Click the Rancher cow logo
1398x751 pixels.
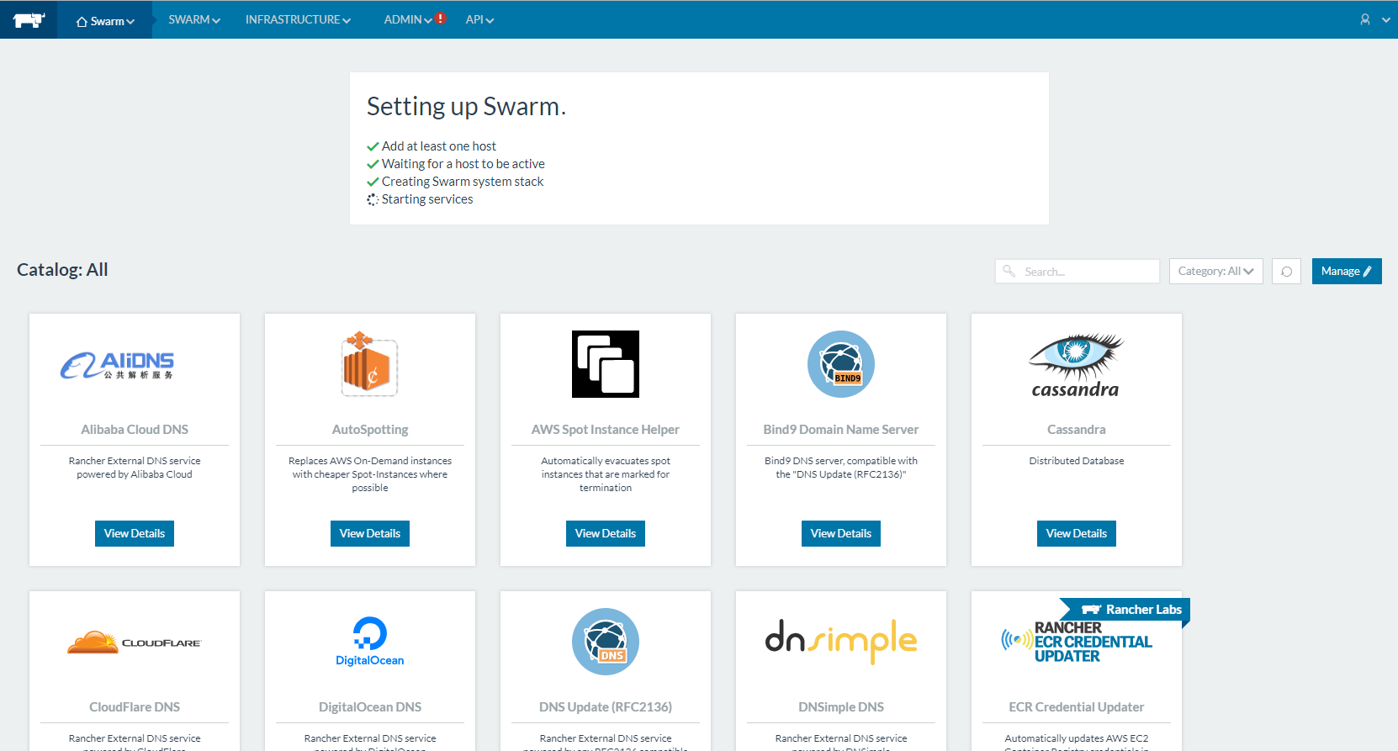pos(29,19)
